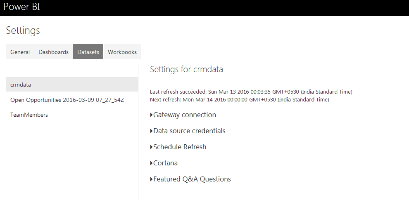Open the Cortana section label
Screen dimensions: 409x200
tap(165, 163)
